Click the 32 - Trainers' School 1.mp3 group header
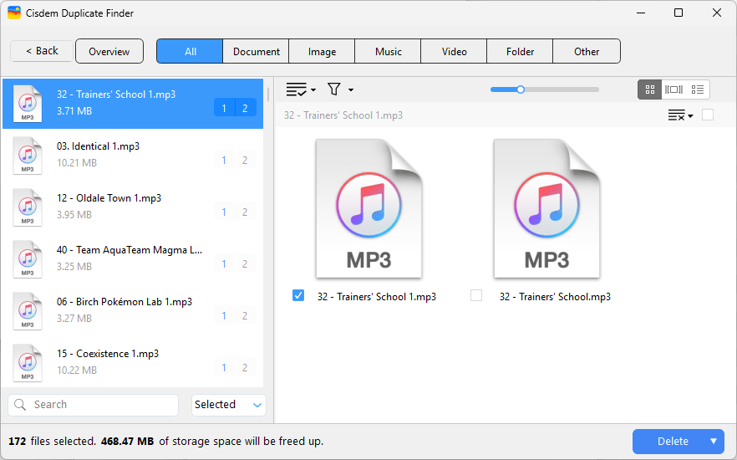This screenshot has width=737, height=460. pos(343,115)
